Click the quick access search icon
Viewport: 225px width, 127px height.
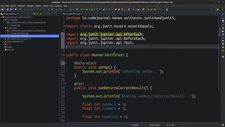(212, 10)
